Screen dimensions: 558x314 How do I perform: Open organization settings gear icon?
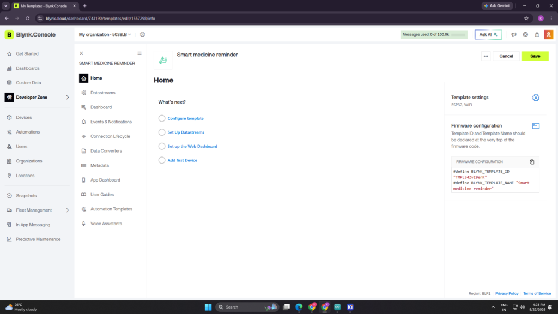point(142,34)
